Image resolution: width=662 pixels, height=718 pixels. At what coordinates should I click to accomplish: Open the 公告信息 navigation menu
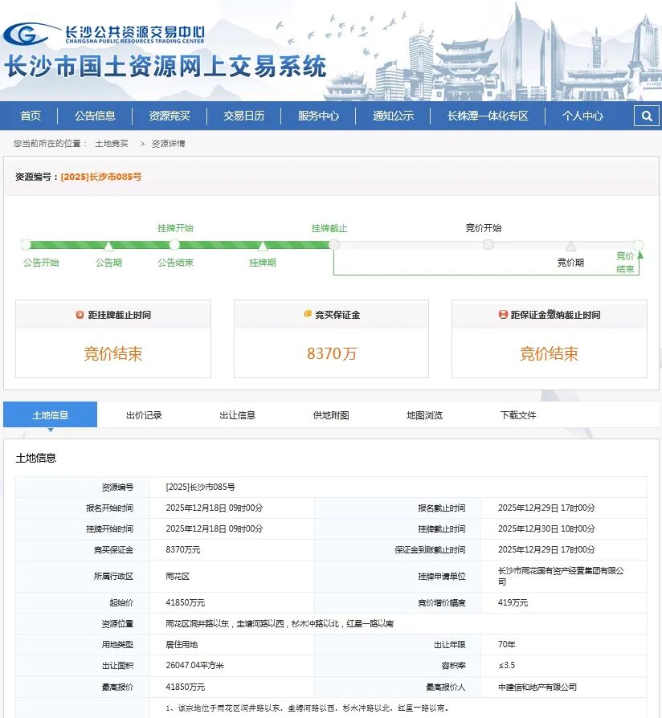(x=95, y=116)
